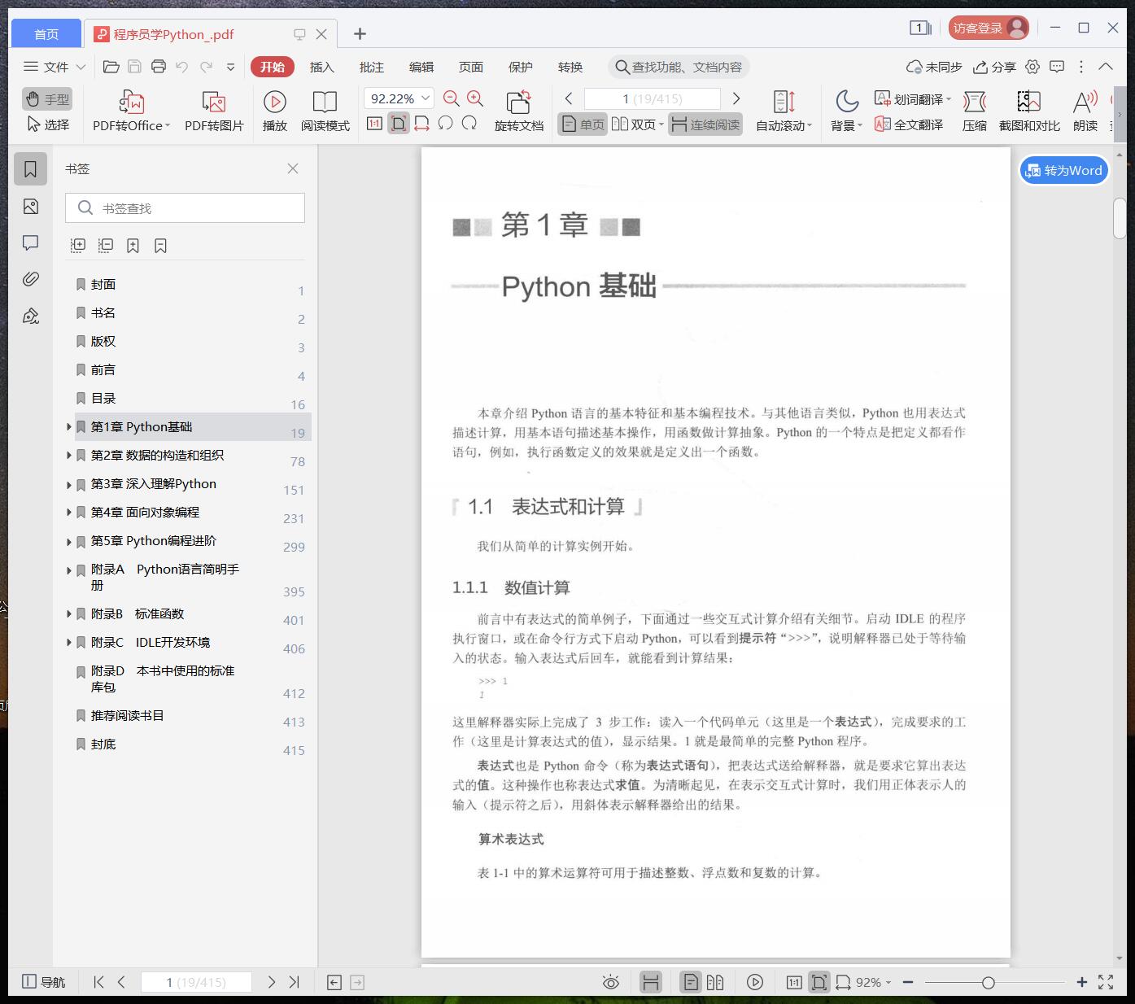Click the 压缩 compress icon
The width and height of the screenshot is (1135, 1004).
975,111
